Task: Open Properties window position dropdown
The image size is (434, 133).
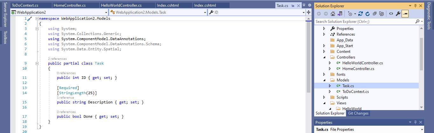Action: tap(410, 122)
